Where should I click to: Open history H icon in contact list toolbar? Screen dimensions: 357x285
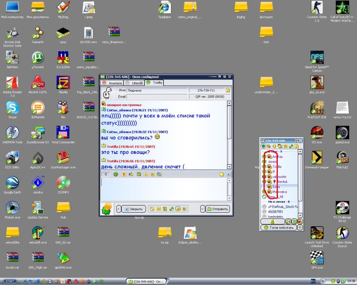pos(286,146)
